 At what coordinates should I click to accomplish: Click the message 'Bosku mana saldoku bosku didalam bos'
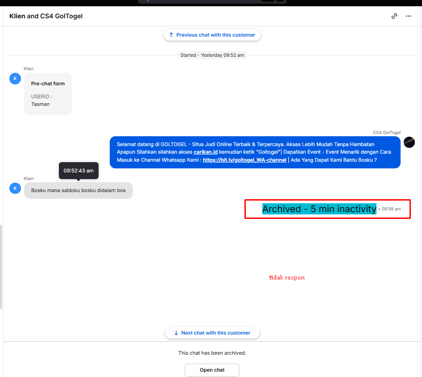pyautogui.click(x=79, y=191)
